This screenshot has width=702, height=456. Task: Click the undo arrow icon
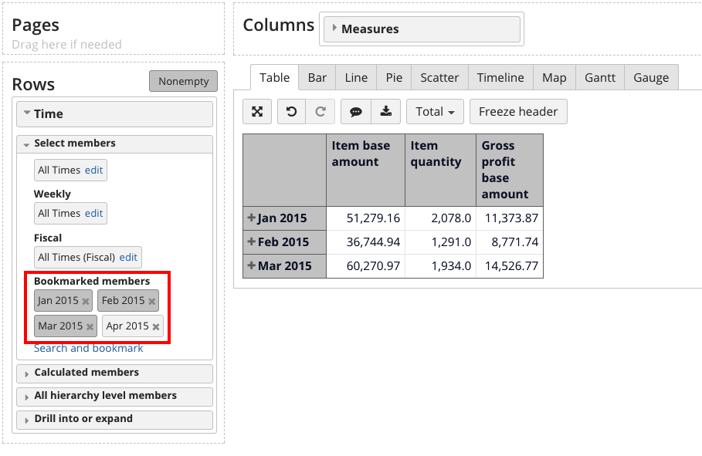pyautogui.click(x=291, y=112)
